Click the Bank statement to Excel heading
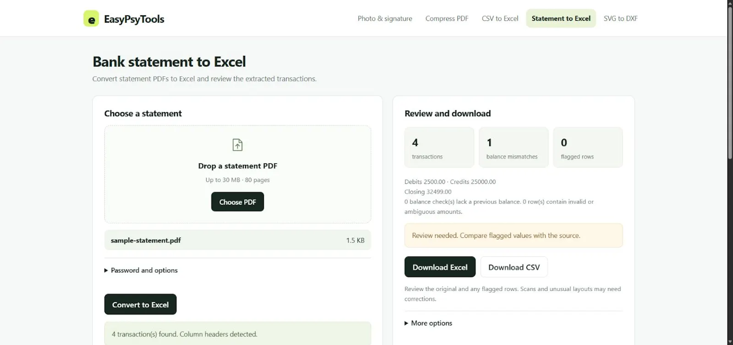This screenshot has width=733, height=345. coord(169,61)
